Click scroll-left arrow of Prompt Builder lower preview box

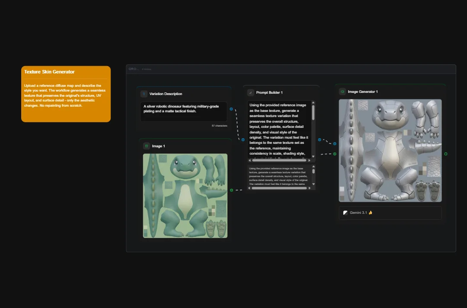click(x=249, y=188)
